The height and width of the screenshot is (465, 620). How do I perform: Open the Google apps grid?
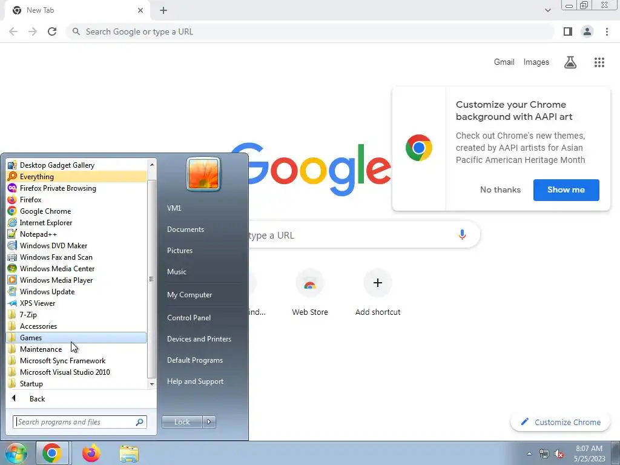coord(599,62)
